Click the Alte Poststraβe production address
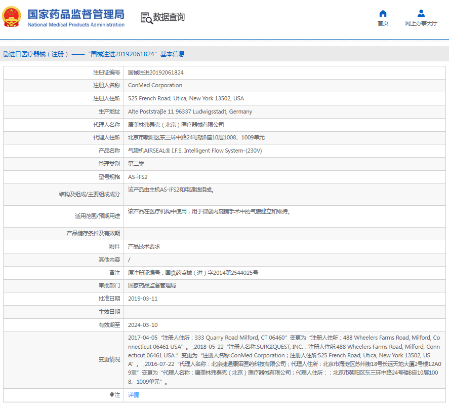The height and width of the screenshot is (406, 449). click(190, 112)
